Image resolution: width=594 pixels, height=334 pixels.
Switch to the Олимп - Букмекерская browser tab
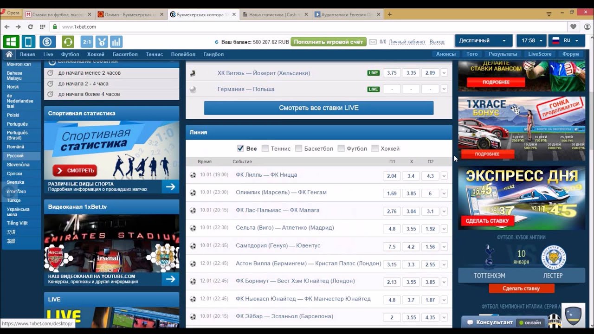[x=130, y=14]
